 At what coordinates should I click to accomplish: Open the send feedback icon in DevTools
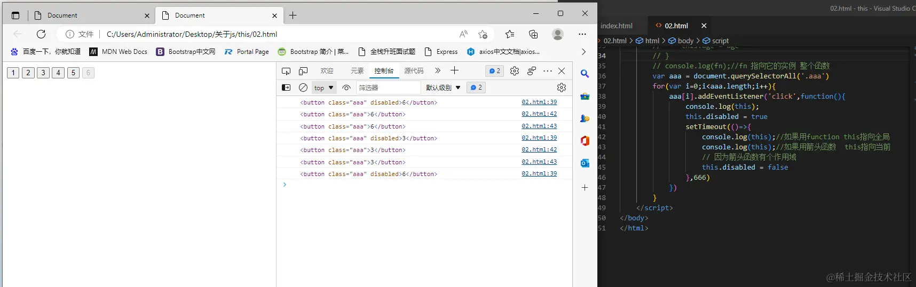click(532, 71)
